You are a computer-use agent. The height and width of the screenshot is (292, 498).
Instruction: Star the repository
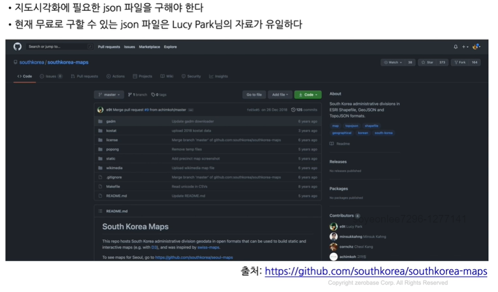[427, 62]
